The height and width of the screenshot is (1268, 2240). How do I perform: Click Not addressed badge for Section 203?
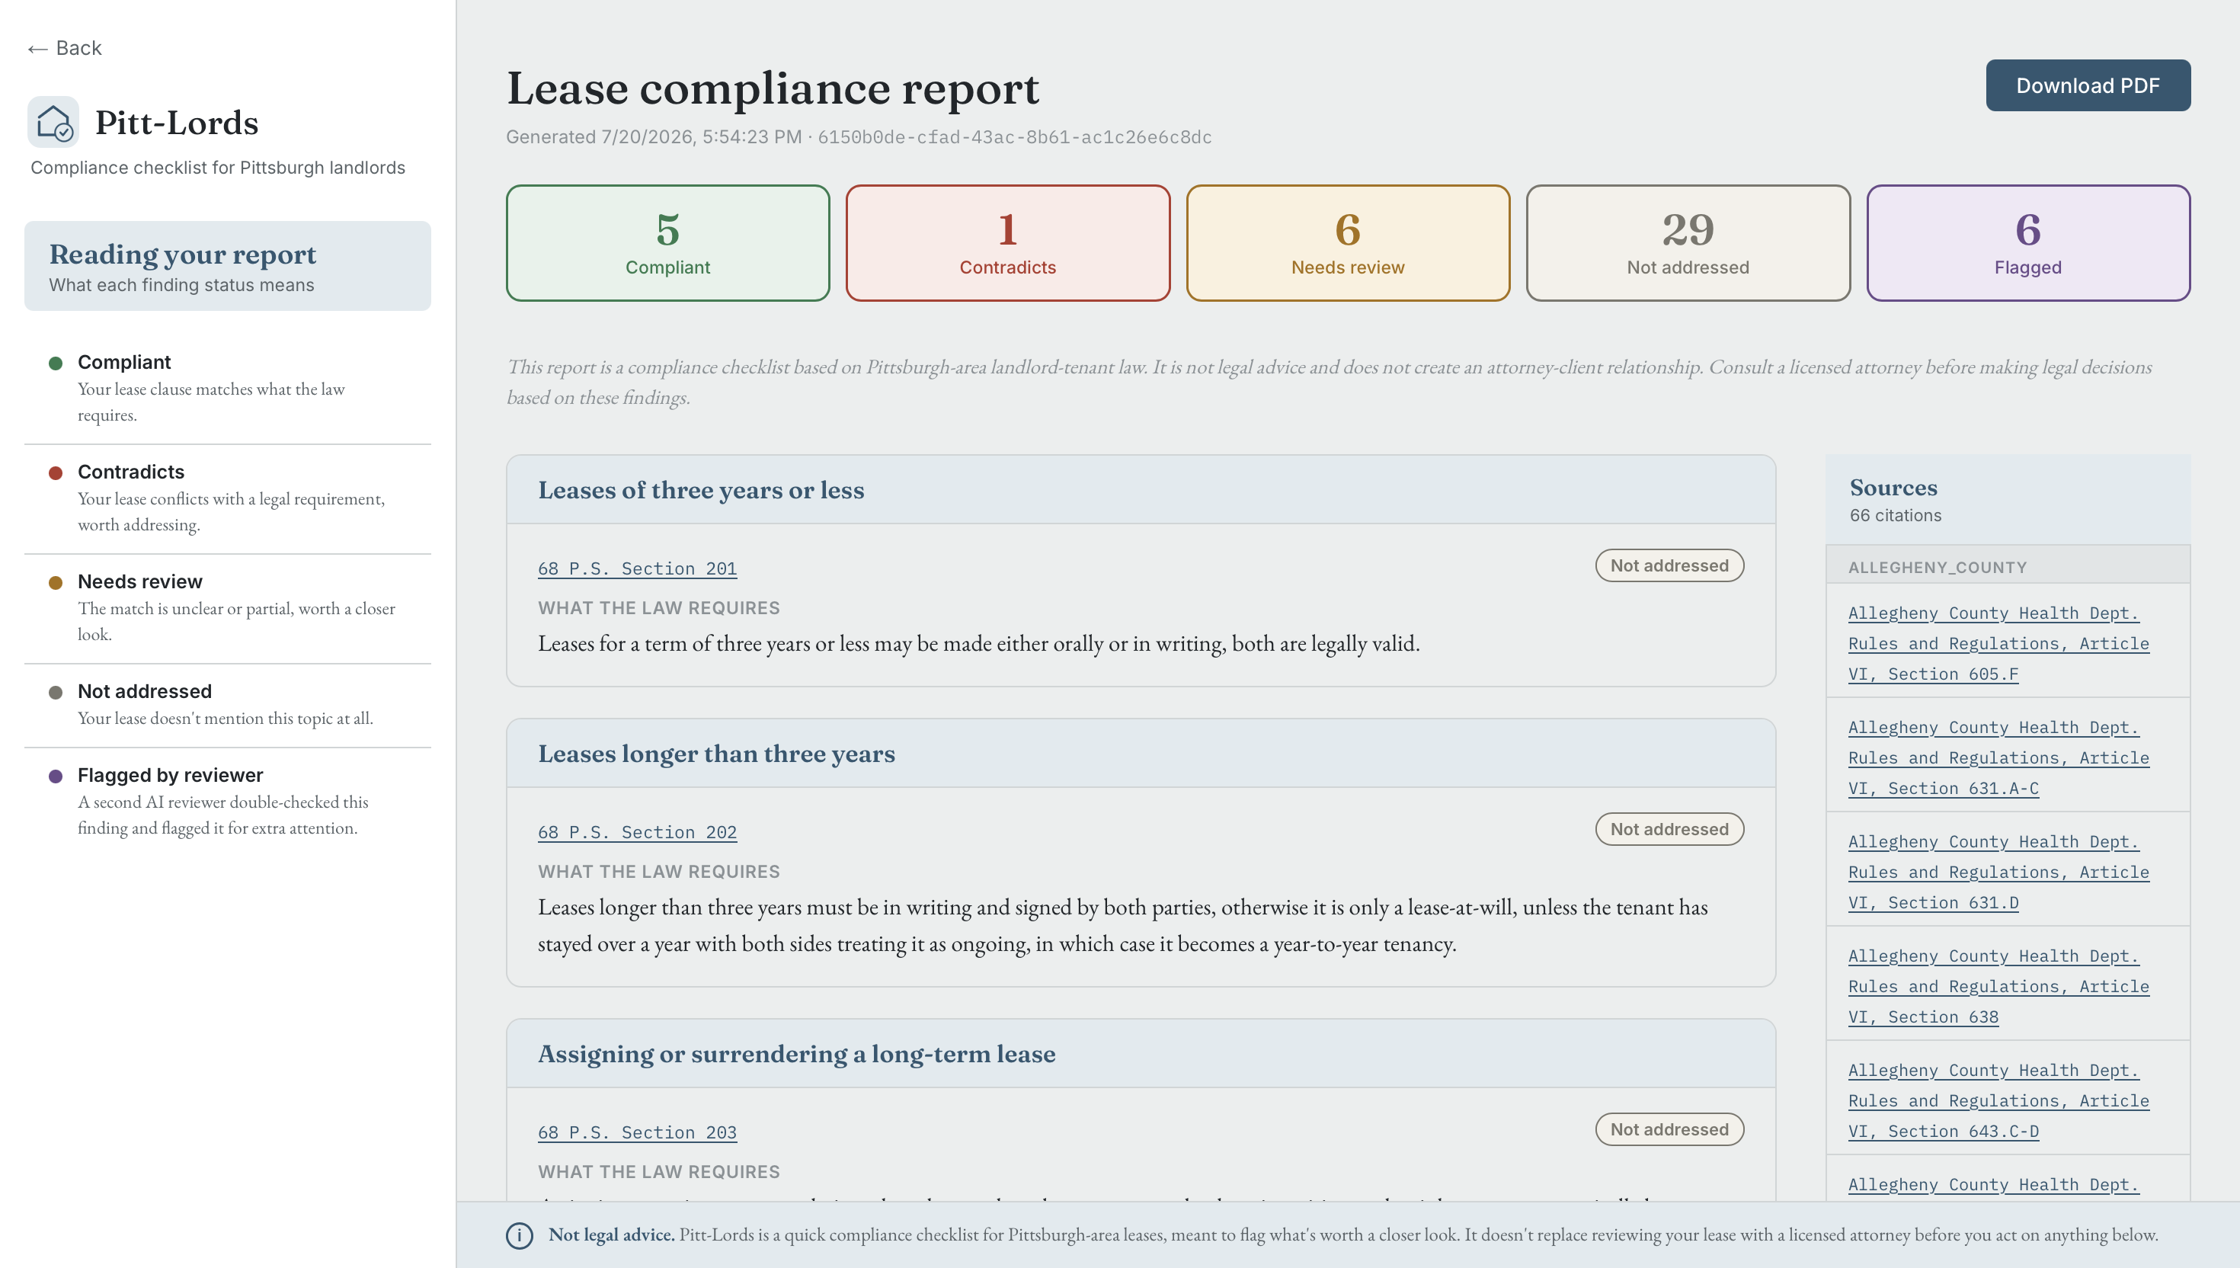tap(1669, 1129)
